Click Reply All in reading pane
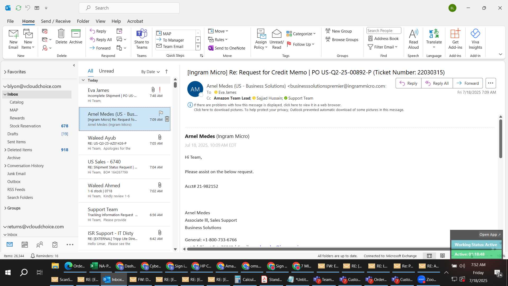 [x=437, y=83]
